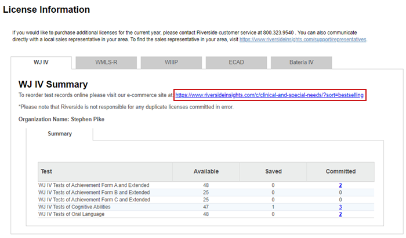Image resolution: width=406 pixels, height=238 pixels.
Task: Click the saved count for Cognitive Abilities
Action: click(273, 207)
